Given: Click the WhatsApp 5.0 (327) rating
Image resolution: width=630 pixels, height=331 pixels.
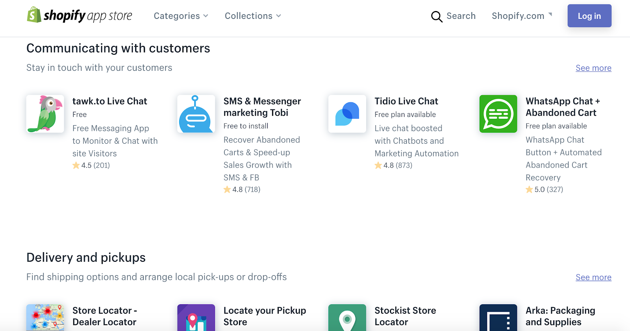Looking at the screenshot, I should 545,189.
